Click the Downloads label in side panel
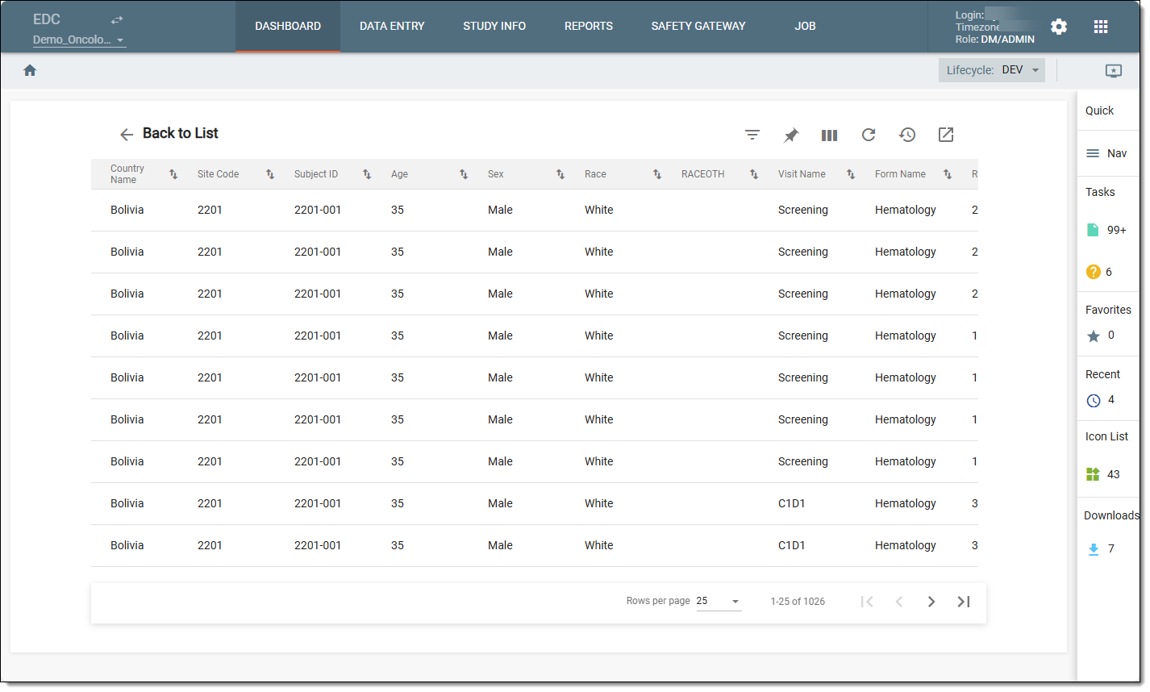 pyautogui.click(x=1111, y=515)
